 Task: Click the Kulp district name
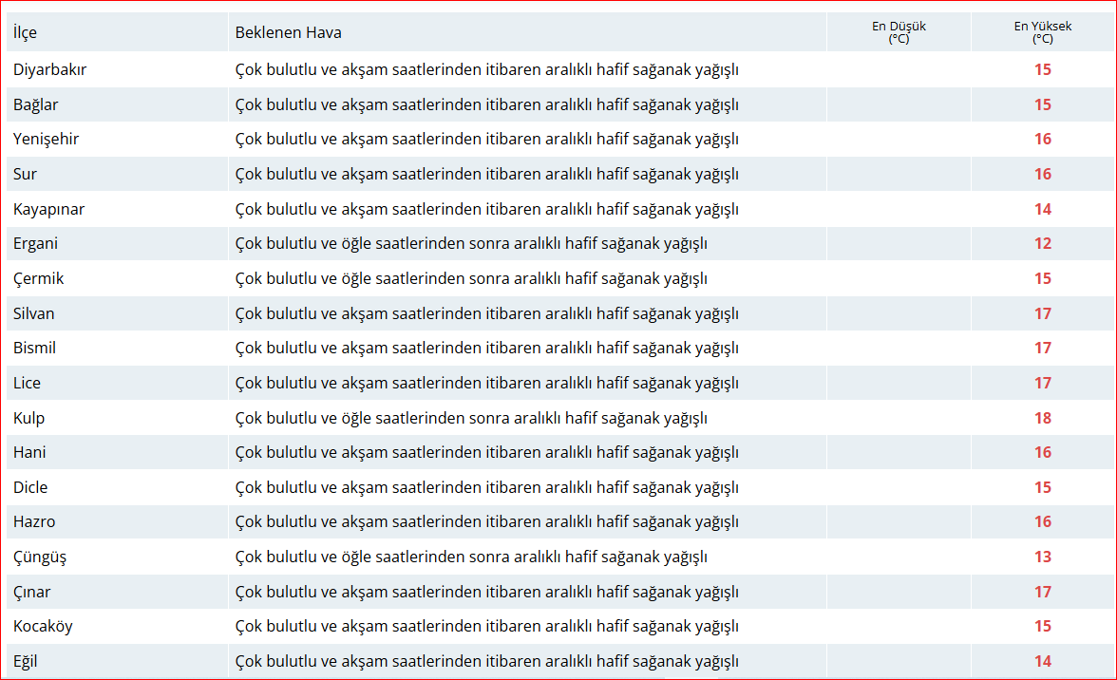pyautogui.click(x=29, y=418)
